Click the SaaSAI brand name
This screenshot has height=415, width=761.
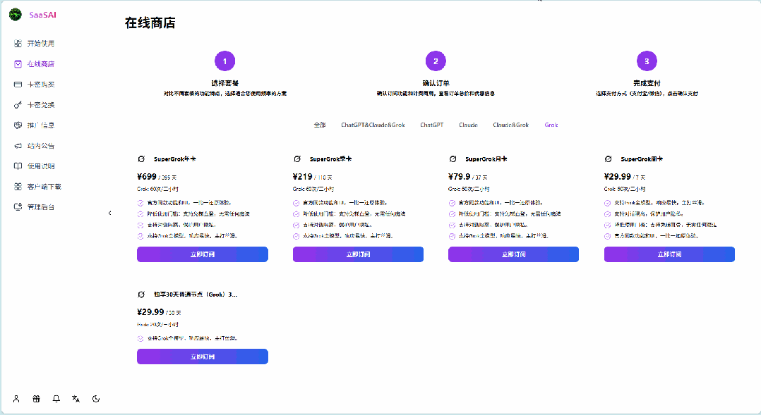pyautogui.click(x=42, y=15)
